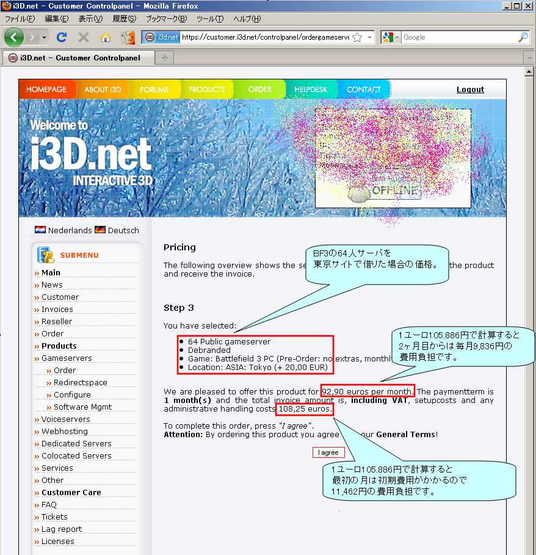Open the ブックマーク(B) menu
Image resolution: width=536 pixels, height=555 pixels.
pos(166,19)
